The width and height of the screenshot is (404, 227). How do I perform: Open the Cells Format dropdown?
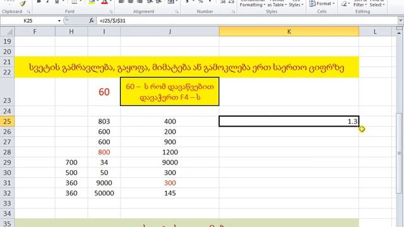[322, 4]
